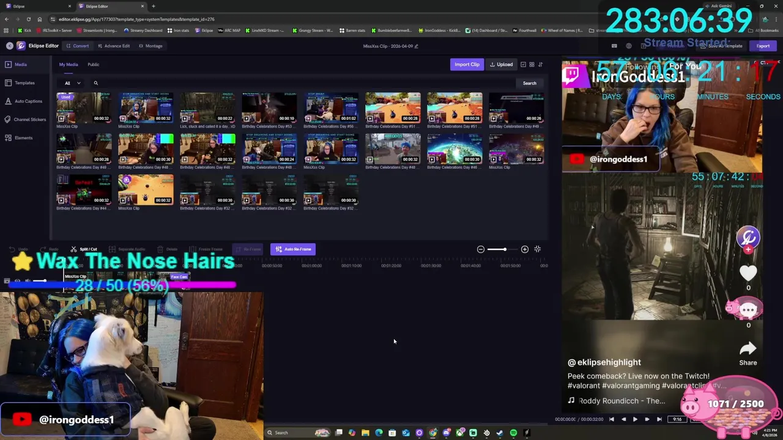Skip to end of the preview
783x440 pixels.
[x=659, y=419]
